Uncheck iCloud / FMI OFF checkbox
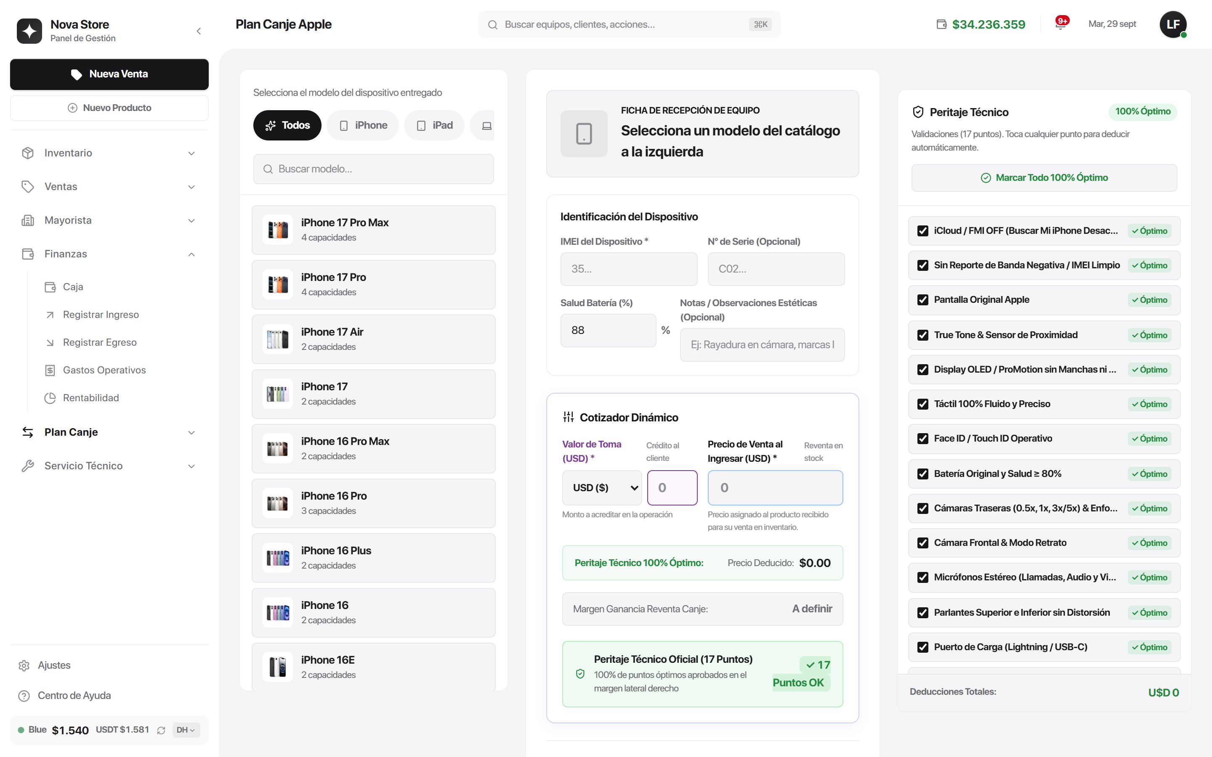Screen dimensions: 1212x757 (x=922, y=231)
